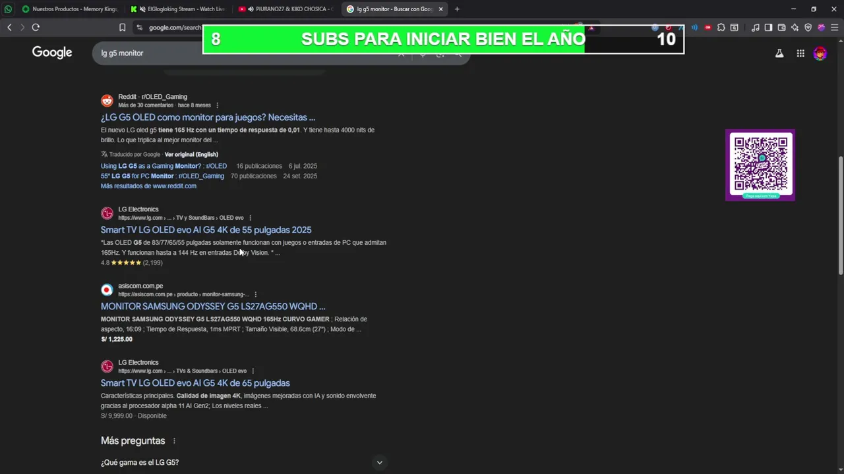Open MONITOR SAMSUNG ODYSSEY G5 LS27AG550 result
Screen dimensions: 844x474
(x=213, y=307)
